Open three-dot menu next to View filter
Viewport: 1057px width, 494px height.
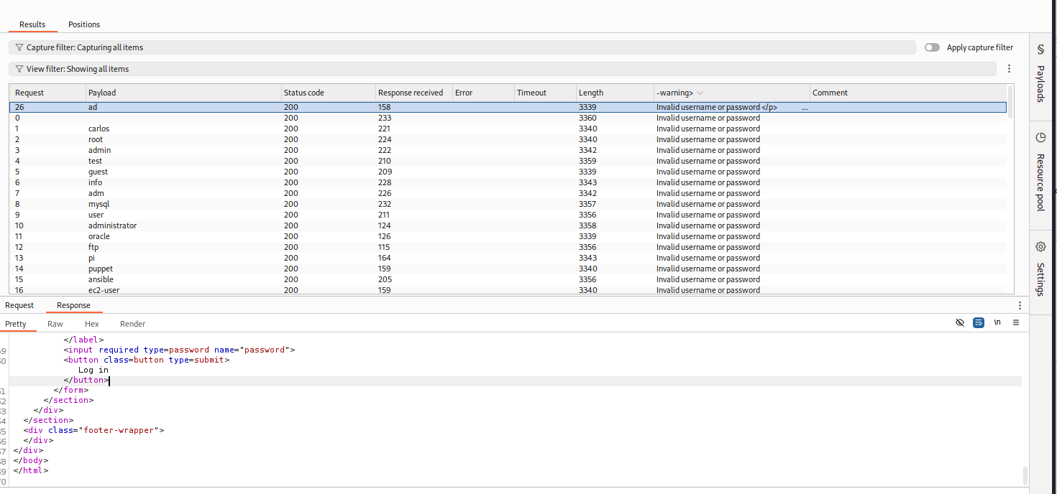coord(1009,69)
